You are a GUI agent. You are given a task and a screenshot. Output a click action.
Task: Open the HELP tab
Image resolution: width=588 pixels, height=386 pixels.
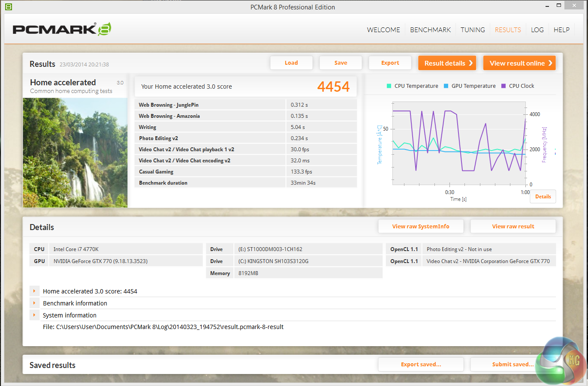[x=561, y=30]
